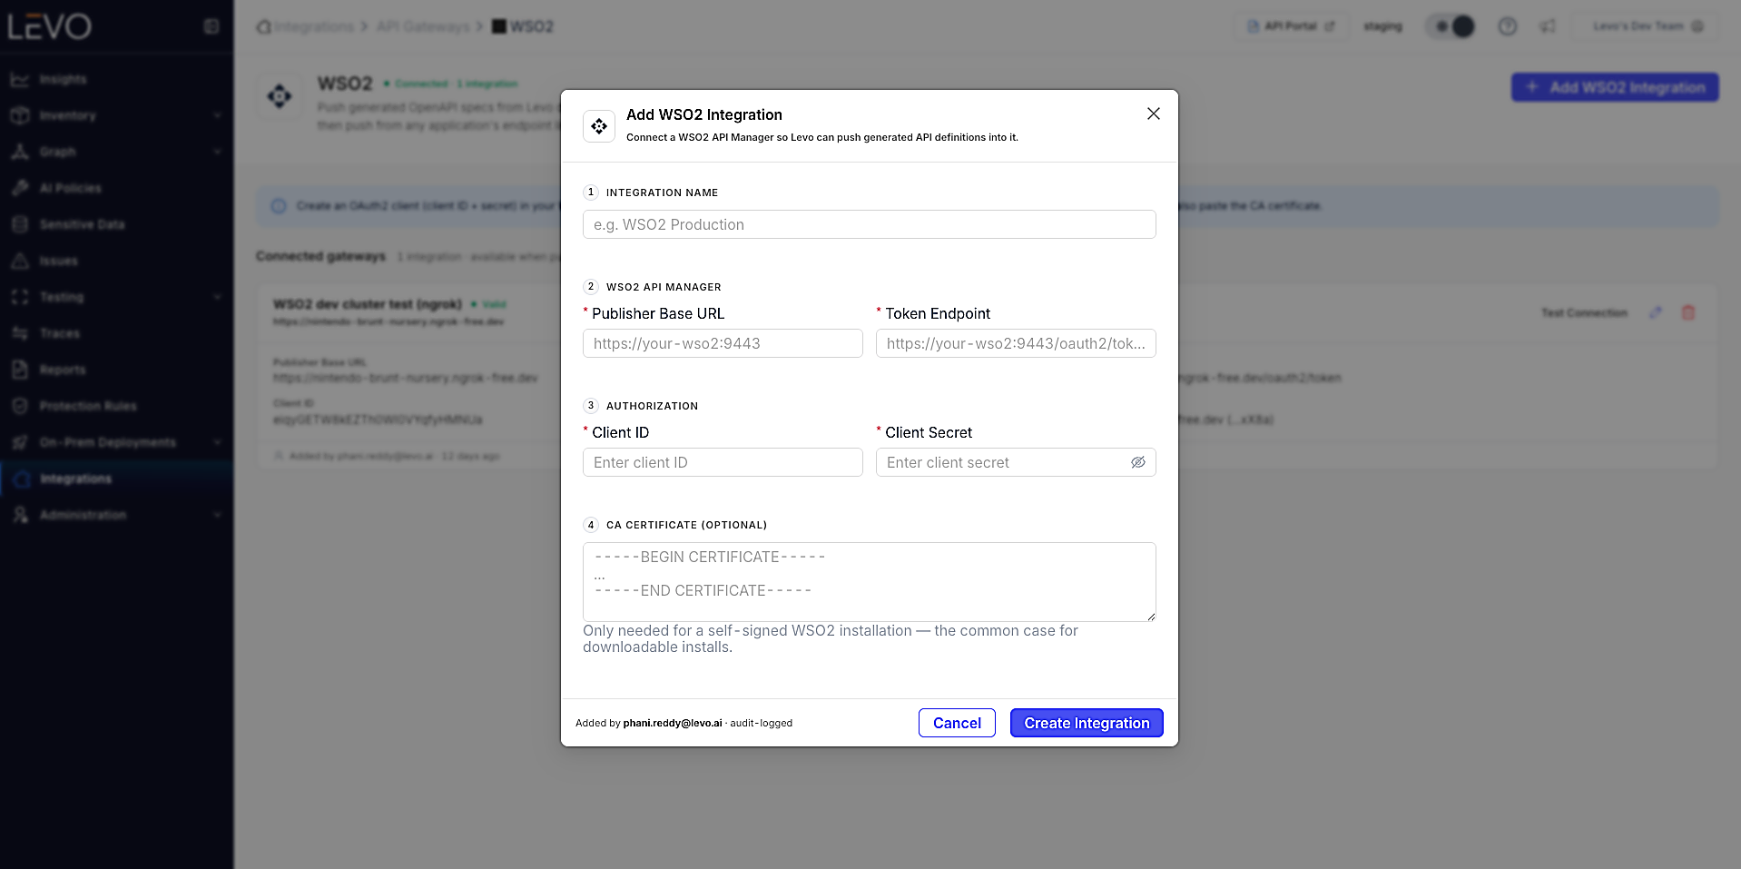This screenshot has width=1741, height=869.
Task: Click the CA Certificate text area
Action: (x=869, y=582)
